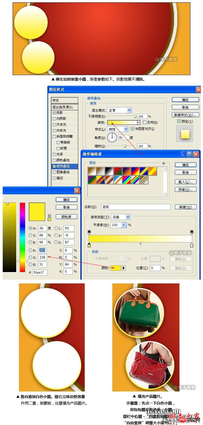203x425 pixels.
Task: Select the orange-yellow-orange gradient preset
Action: (153, 171)
